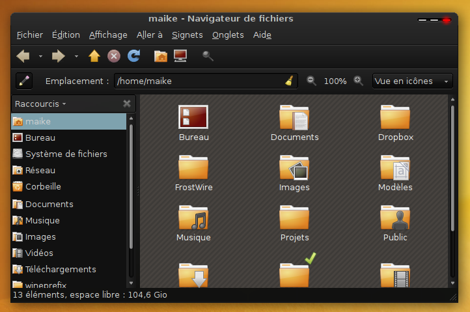Click the /home/maike location field
This screenshot has width=470, height=312.
(x=206, y=81)
